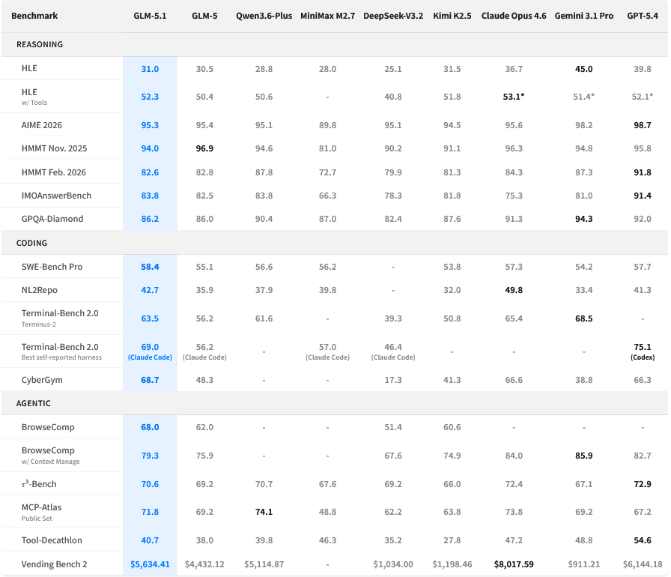
Task: Click the Terminus-2 subtitle text
Action: point(38,324)
